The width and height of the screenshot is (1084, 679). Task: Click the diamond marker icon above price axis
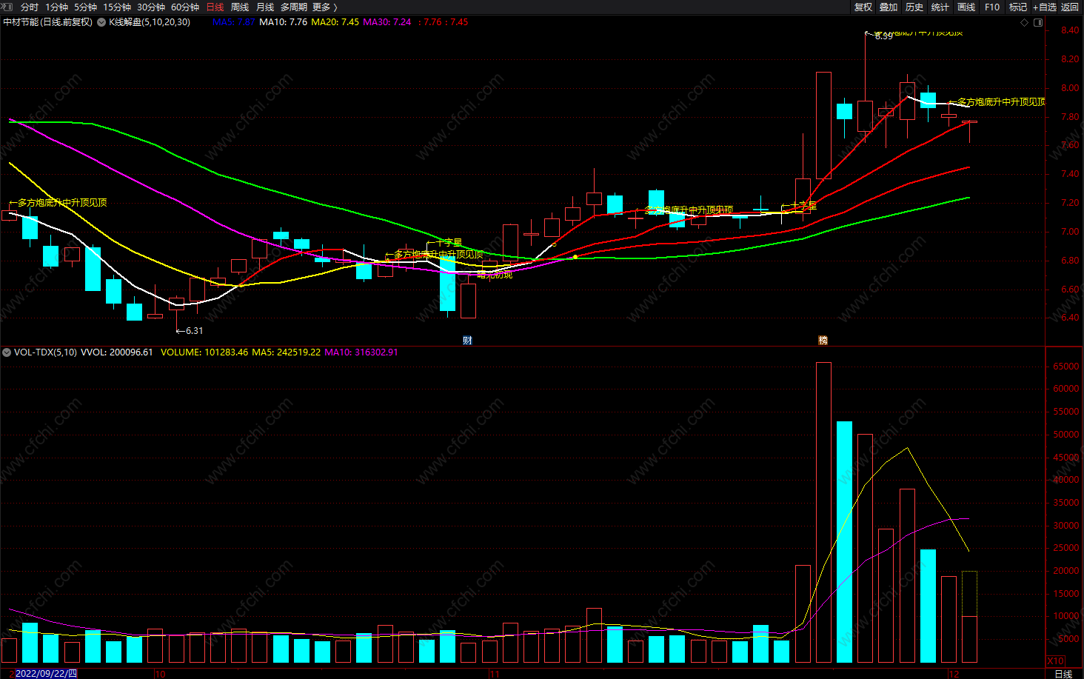click(x=1025, y=22)
